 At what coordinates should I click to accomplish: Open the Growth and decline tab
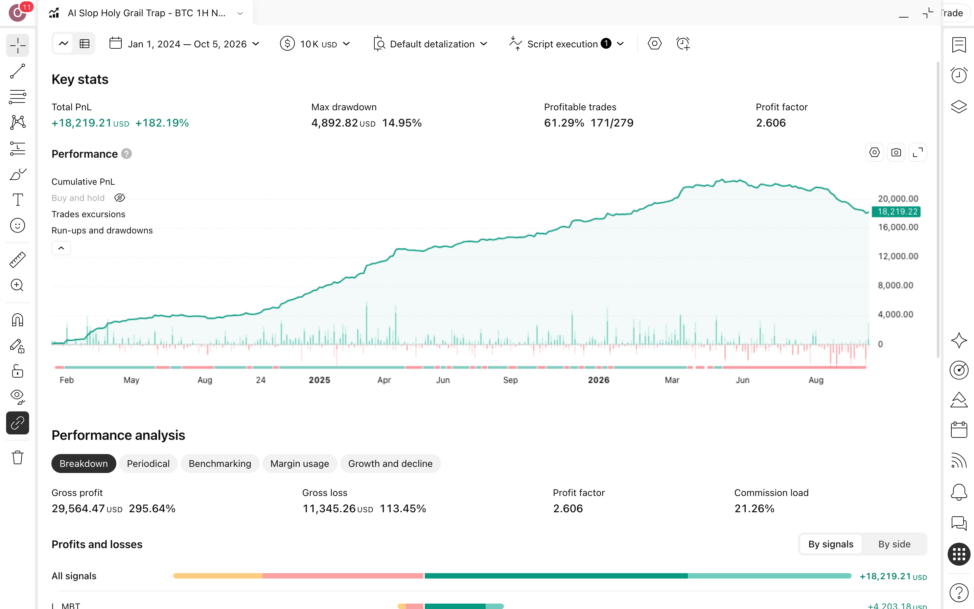(x=390, y=464)
